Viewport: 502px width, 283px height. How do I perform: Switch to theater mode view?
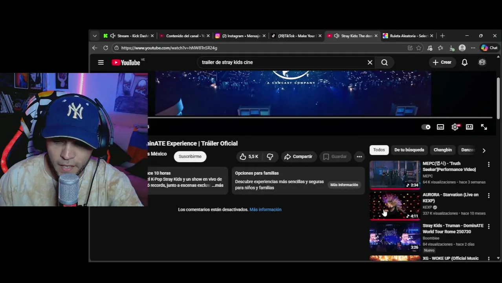click(x=469, y=127)
